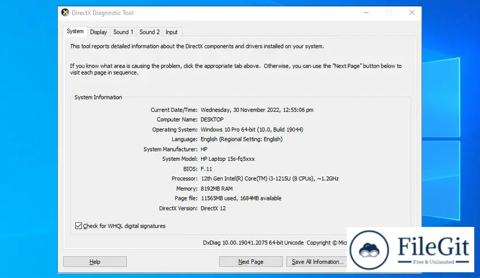Click the Windows 10 Pro 64-bit value
Image resolution: width=480 pixels, height=278 pixels.
[x=252, y=129]
